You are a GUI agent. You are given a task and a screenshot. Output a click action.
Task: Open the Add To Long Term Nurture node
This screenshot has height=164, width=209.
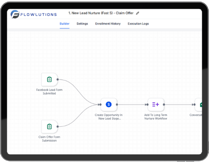[155, 105]
